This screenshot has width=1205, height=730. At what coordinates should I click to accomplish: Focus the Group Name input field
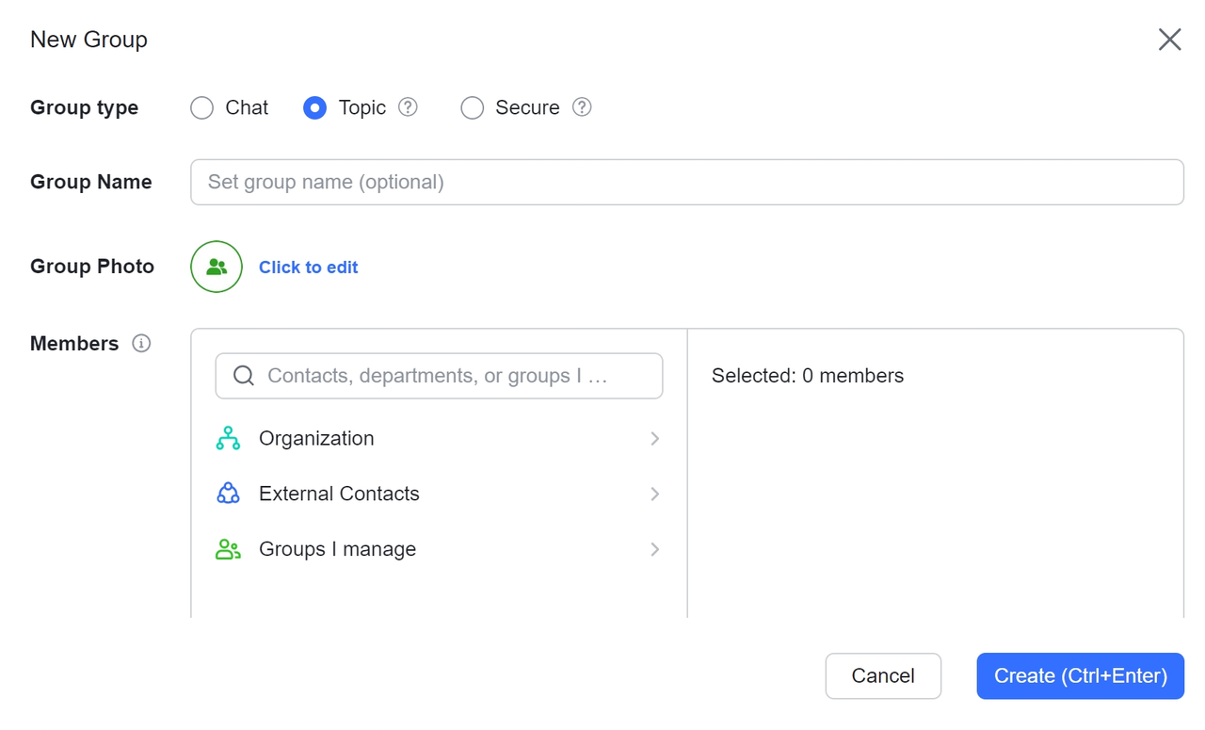686,182
